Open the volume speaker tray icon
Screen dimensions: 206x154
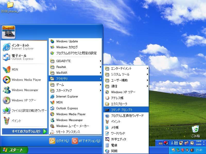pyautogui.click(x=192, y=150)
